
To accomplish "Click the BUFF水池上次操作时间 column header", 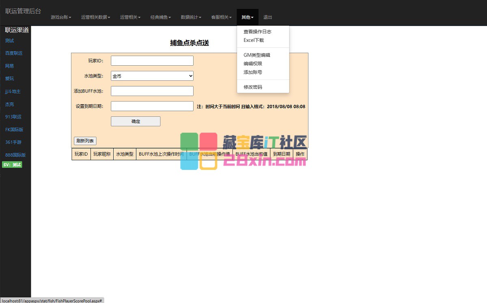I will click(162, 154).
